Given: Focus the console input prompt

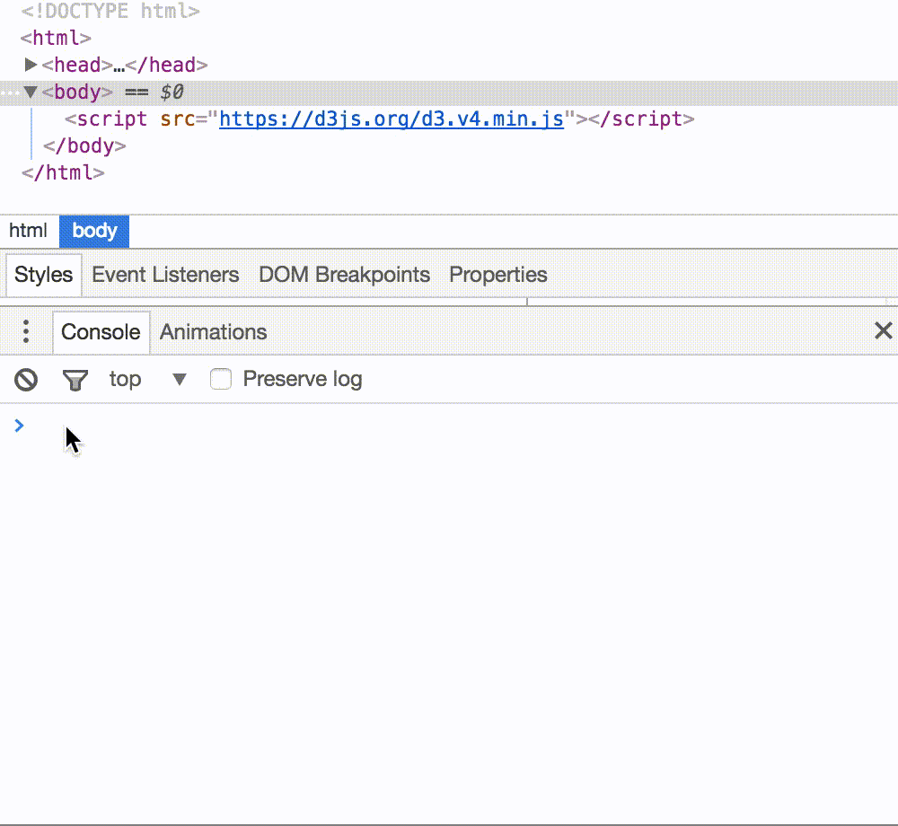Looking at the screenshot, I should [458, 426].
